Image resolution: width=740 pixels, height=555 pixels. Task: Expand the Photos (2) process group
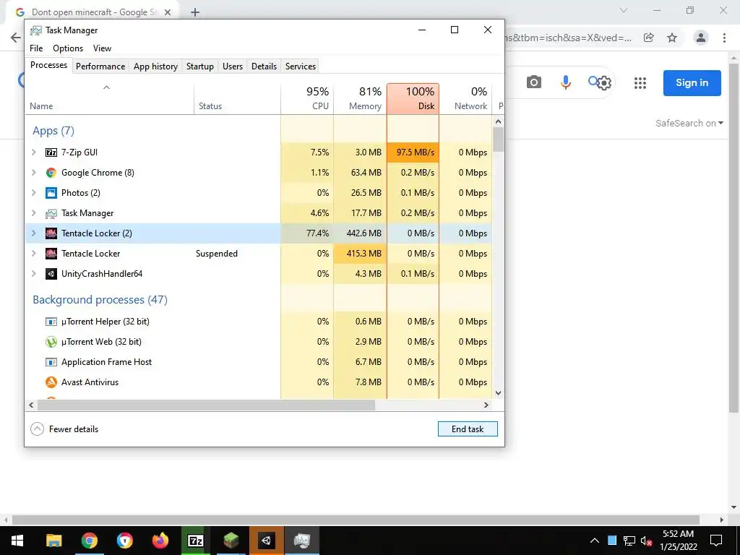[33, 193]
